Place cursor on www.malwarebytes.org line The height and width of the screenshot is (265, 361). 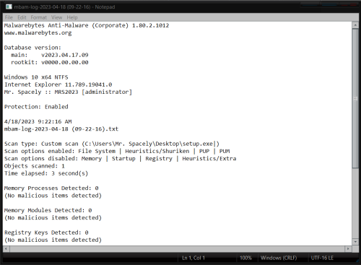[x=38, y=32]
